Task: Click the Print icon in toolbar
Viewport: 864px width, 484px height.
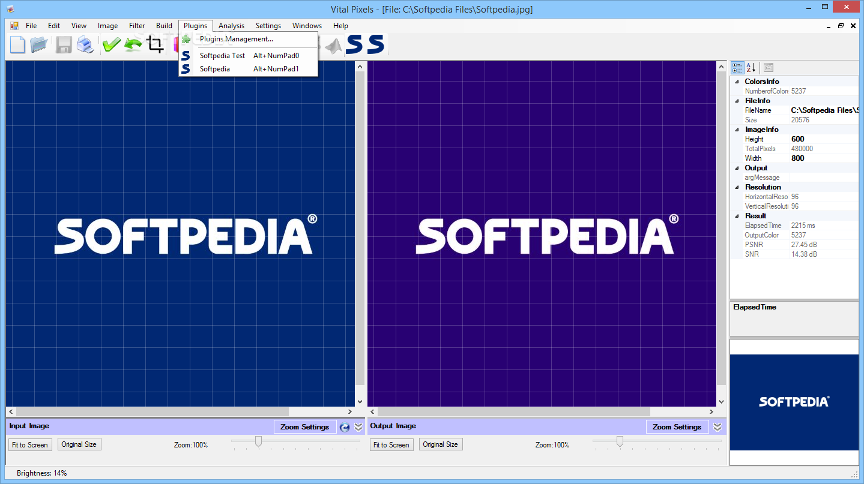Action: (x=85, y=45)
